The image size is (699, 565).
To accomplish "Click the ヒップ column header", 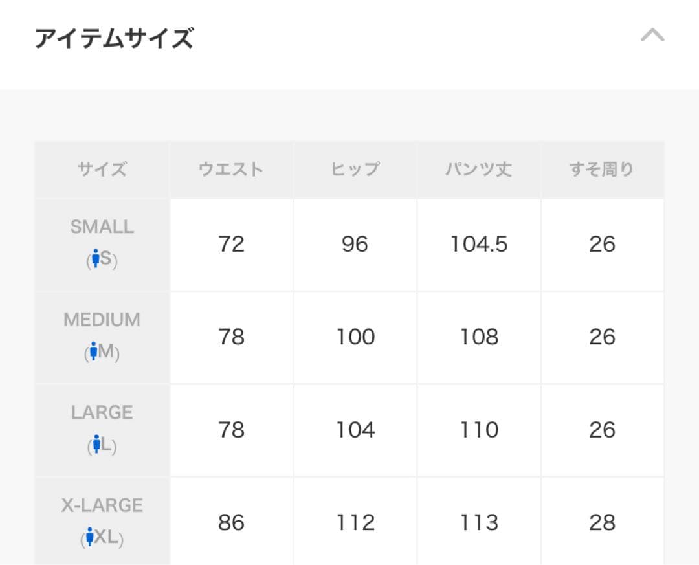I will click(x=355, y=169).
